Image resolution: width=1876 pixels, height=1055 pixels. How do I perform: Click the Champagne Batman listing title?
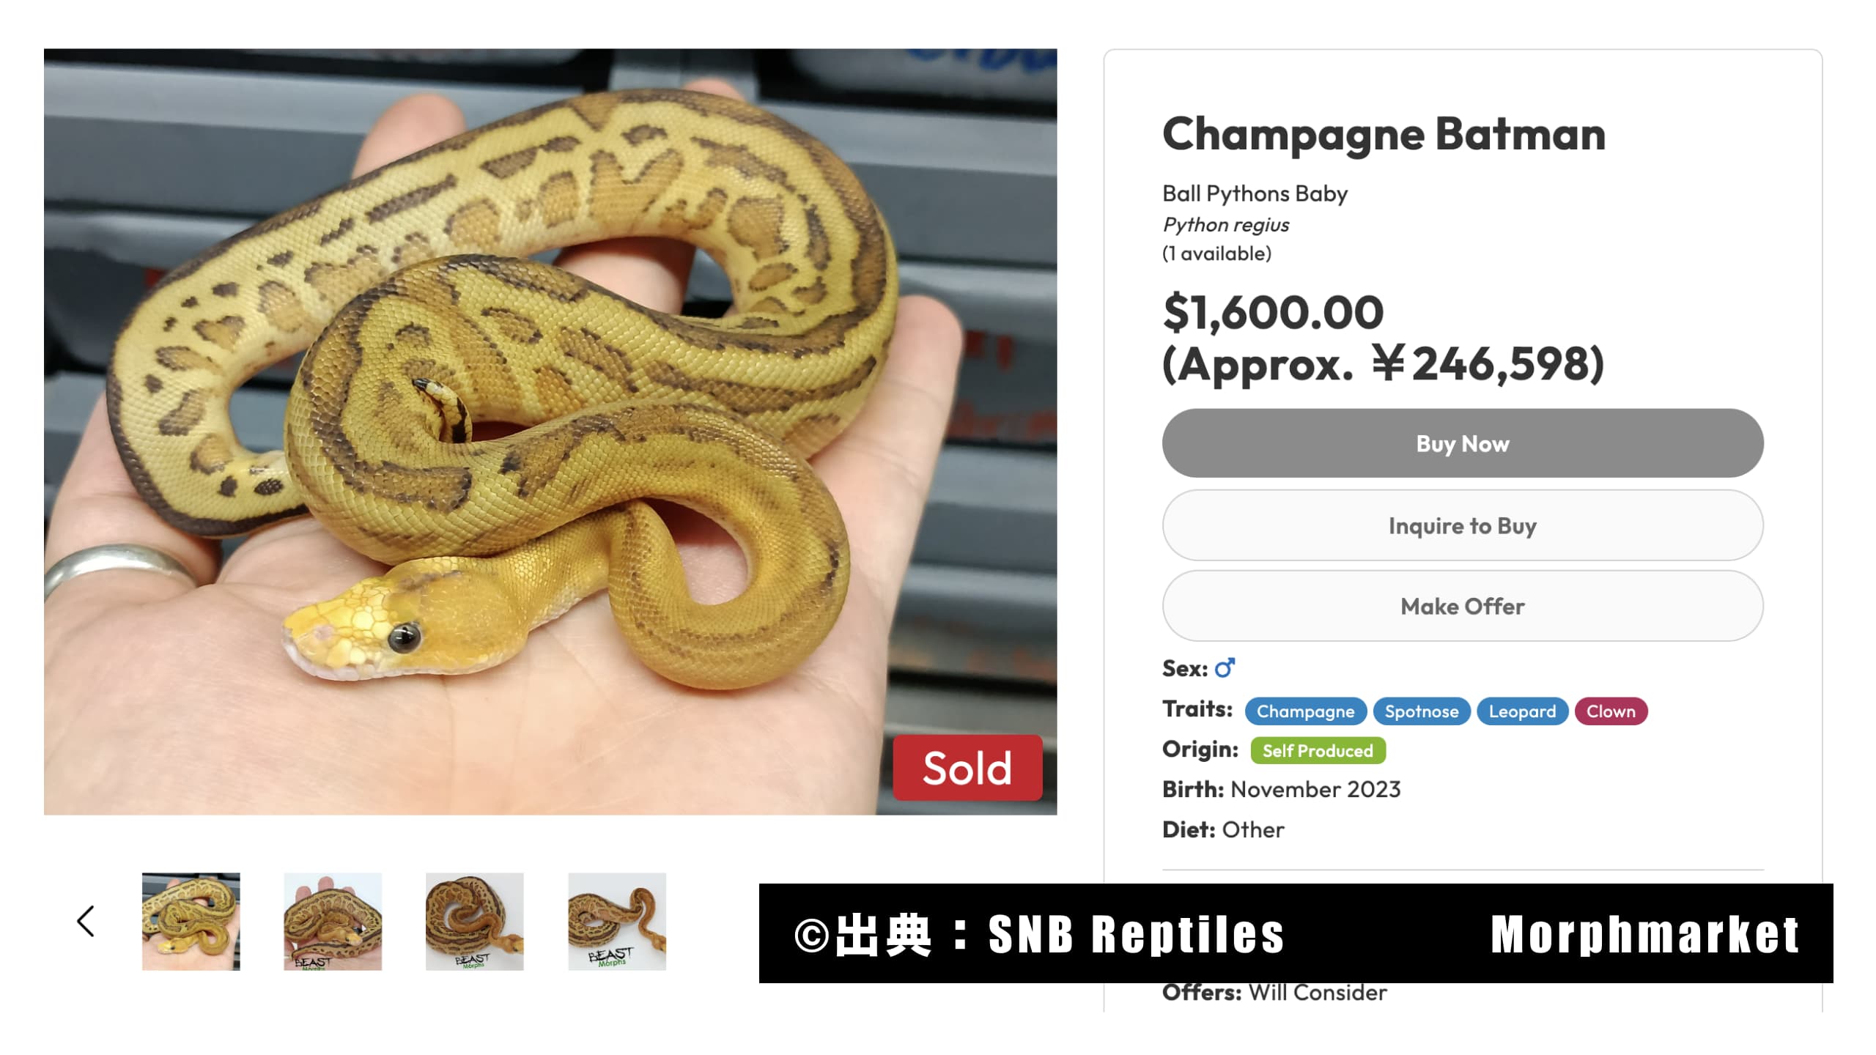coord(1384,135)
